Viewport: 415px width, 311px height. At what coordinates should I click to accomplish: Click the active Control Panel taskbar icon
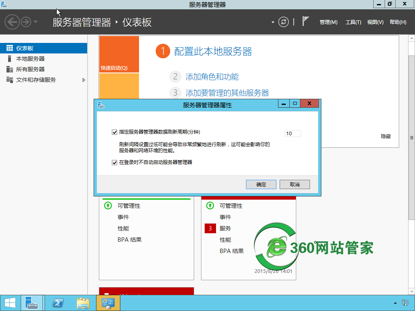108,303
